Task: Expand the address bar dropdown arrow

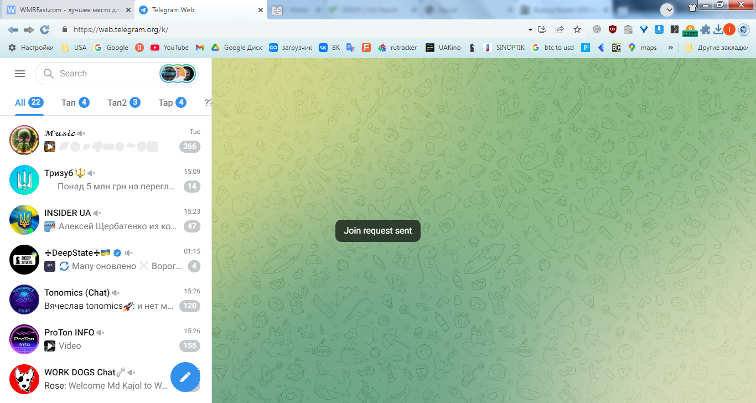Action: coord(530,29)
